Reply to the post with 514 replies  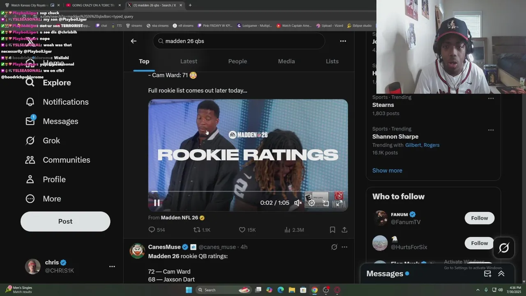(x=157, y=230)
